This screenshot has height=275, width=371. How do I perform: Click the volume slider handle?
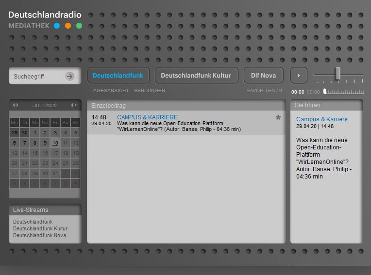point(337,73)
